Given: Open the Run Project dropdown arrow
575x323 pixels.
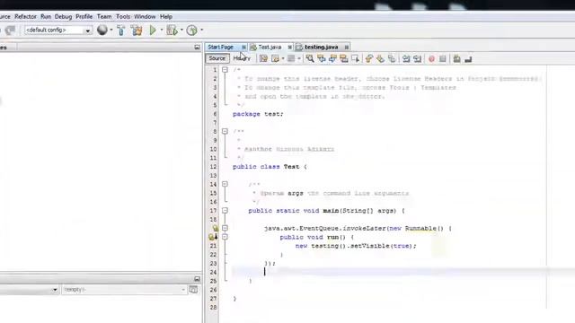Looking at the screenshot, I should pyautogui.click(x=162, y=30).
